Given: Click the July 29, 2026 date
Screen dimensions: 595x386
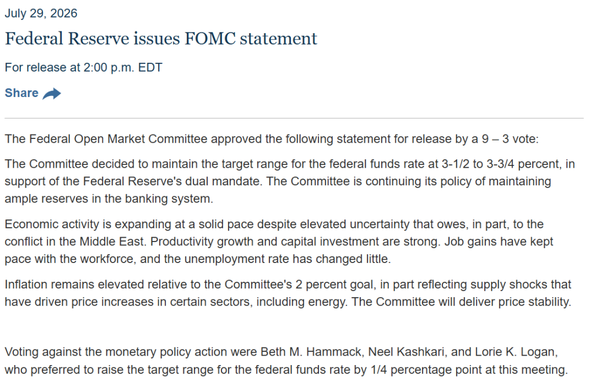Looking at the screenshot, I should [41, 13].
